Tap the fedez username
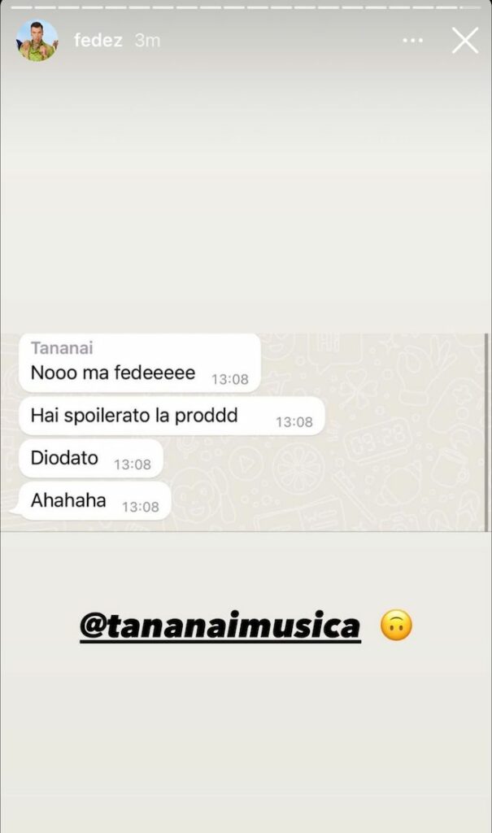492x833 pixels. [98, 41]
